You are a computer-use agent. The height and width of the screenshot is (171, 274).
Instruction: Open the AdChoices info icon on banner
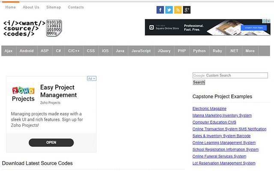pos(264,21)
